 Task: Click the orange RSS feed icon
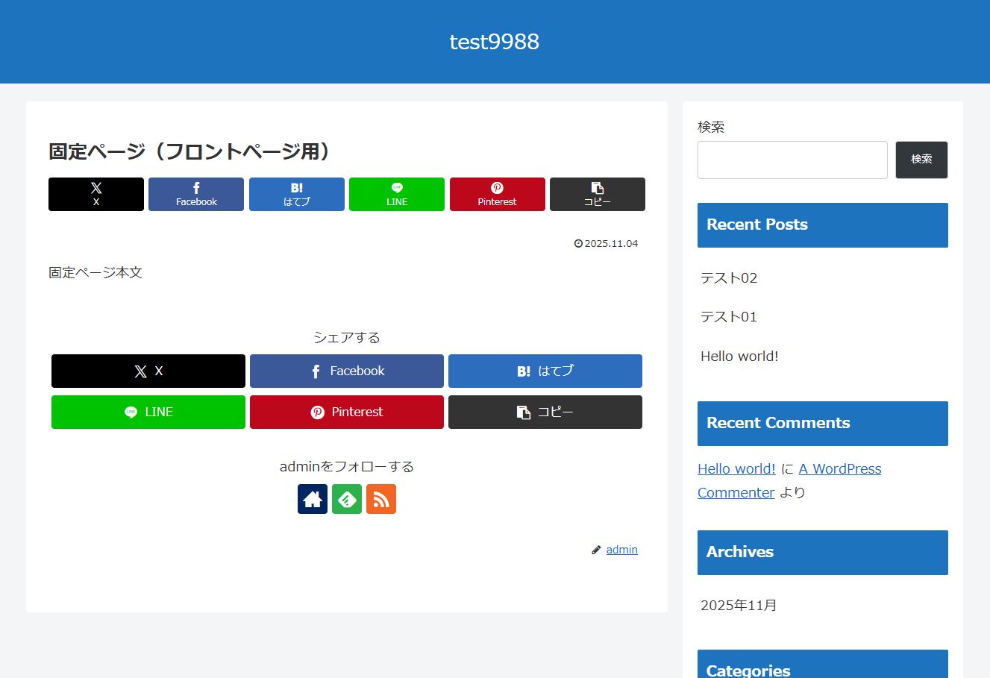(380, 499)
